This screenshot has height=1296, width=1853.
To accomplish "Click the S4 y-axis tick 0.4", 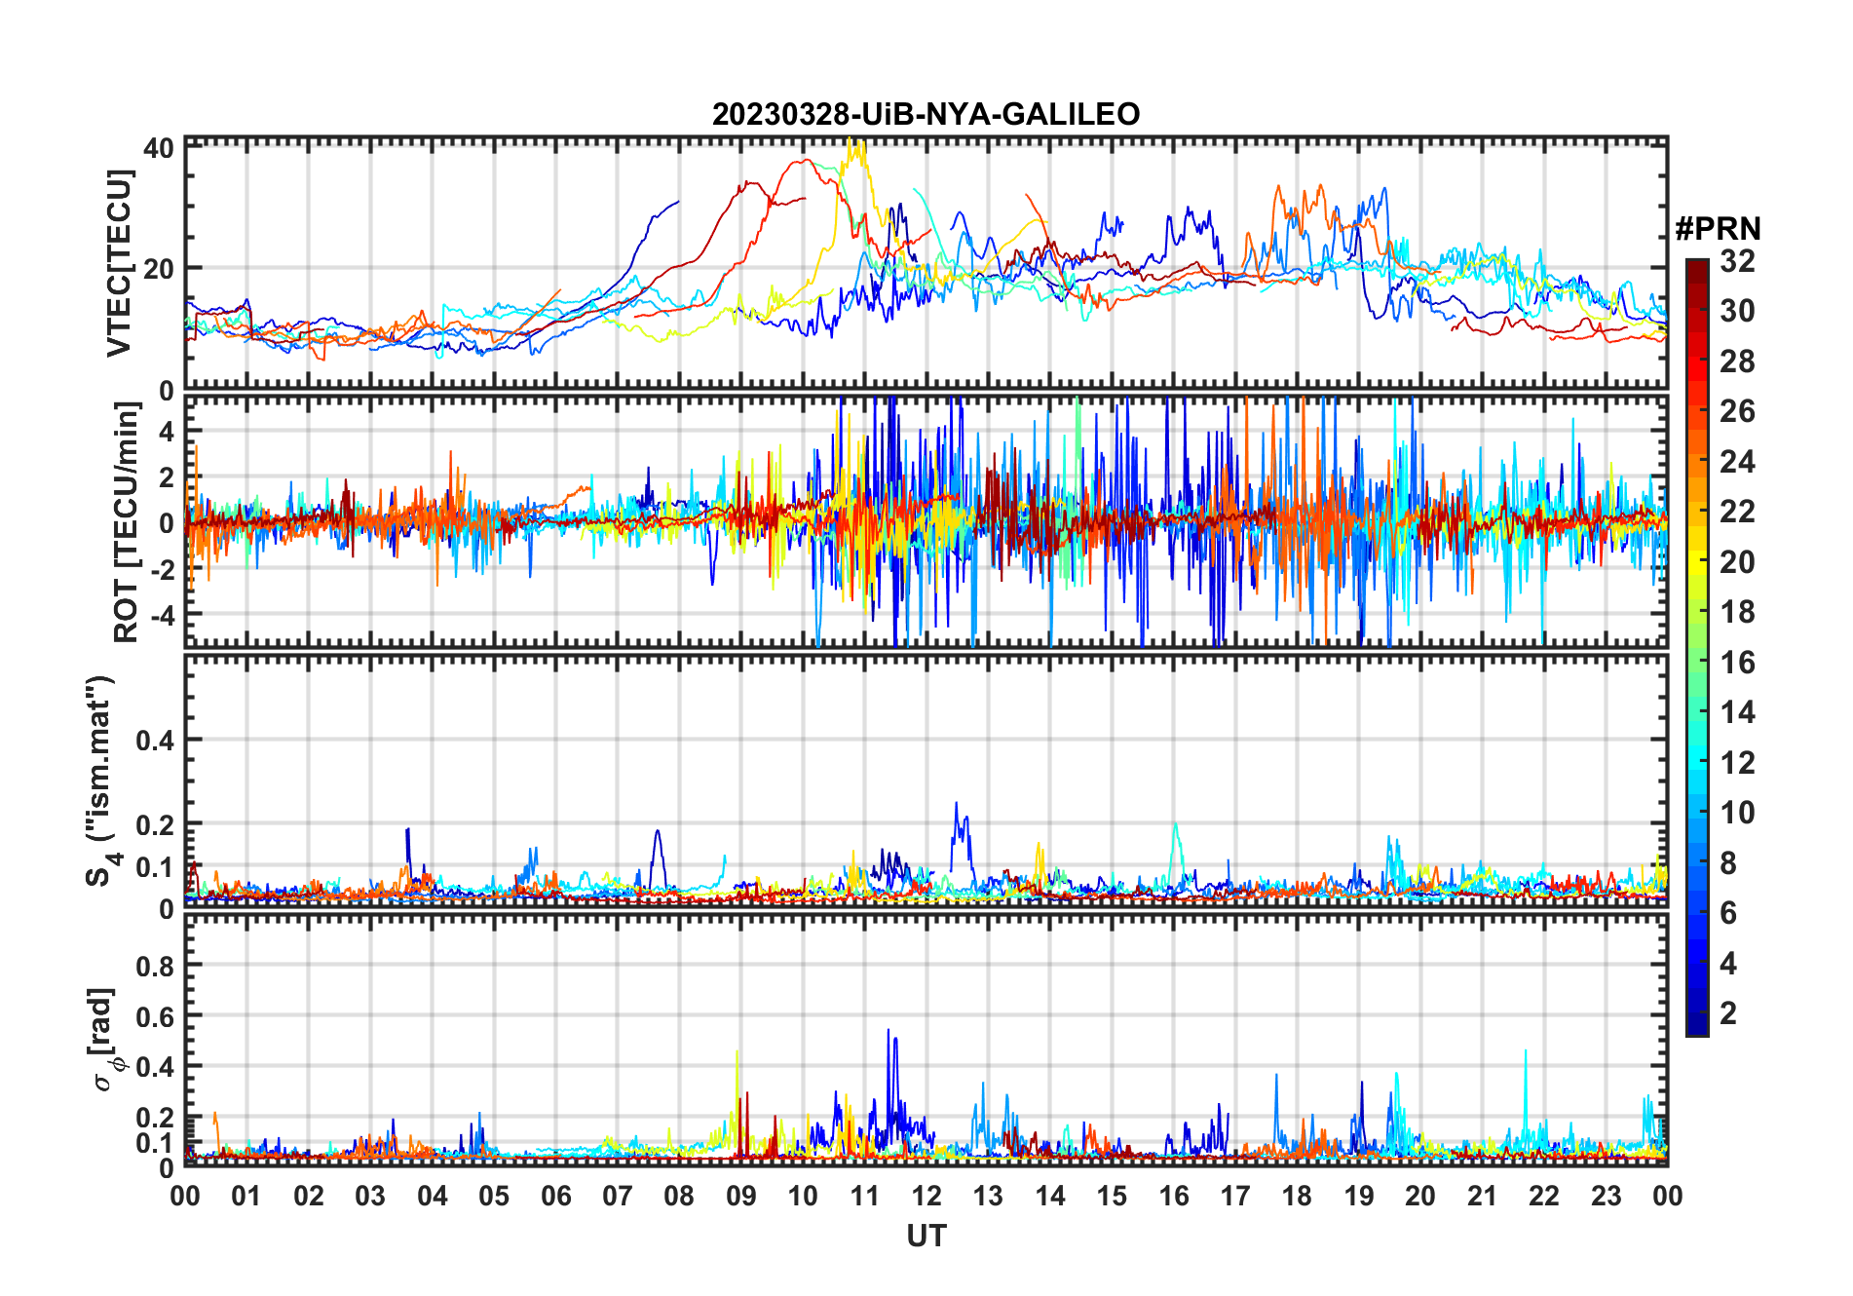I will click(155, 741).
